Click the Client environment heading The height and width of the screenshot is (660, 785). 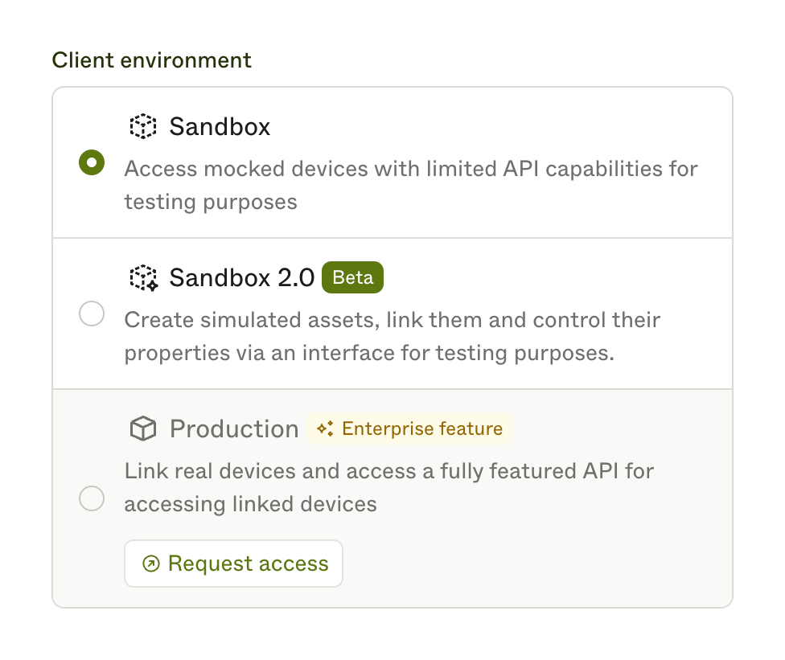point(151,59)
